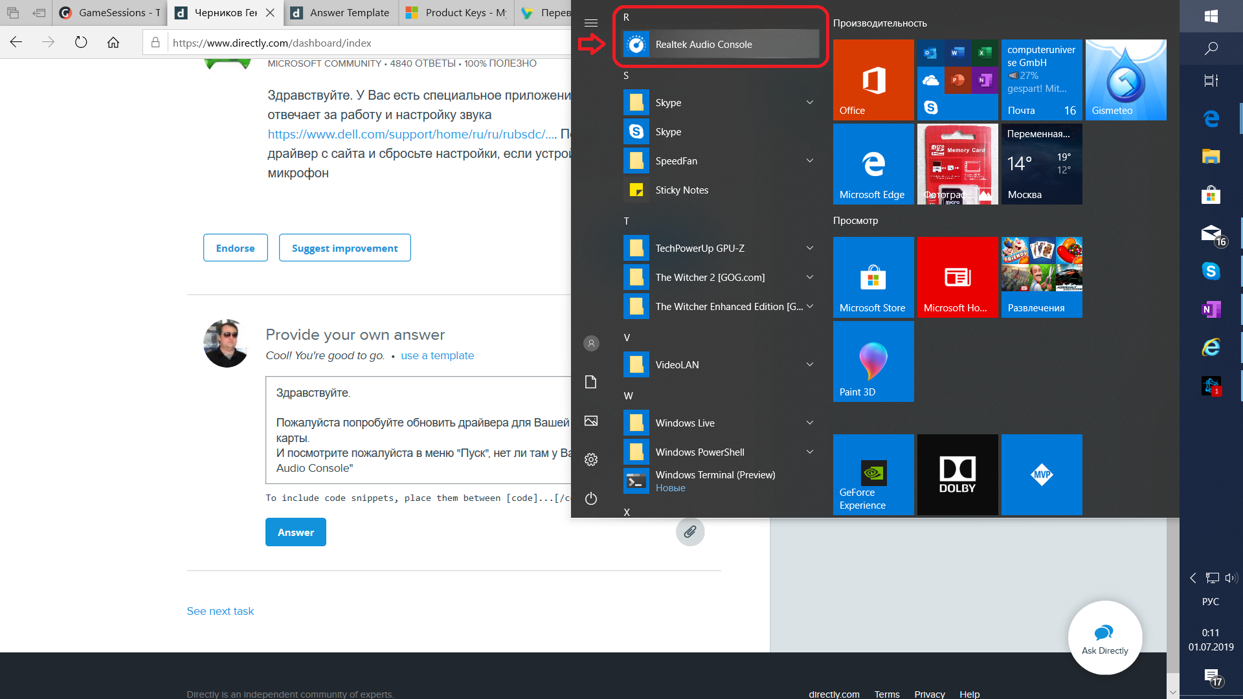The height and width of the screenshot is (699, 1243).
Task: Click the taskbar Search magnifier icon
Action: pos(1211,49)
